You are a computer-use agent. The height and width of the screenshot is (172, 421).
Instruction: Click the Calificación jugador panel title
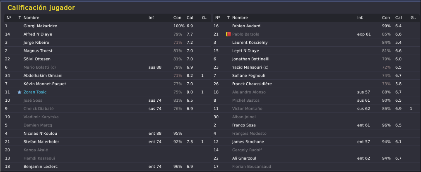41,8
